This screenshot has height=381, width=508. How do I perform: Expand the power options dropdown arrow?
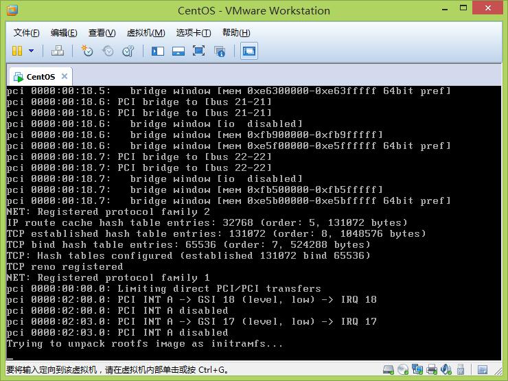pyautogui.click(x=31, y=51)
